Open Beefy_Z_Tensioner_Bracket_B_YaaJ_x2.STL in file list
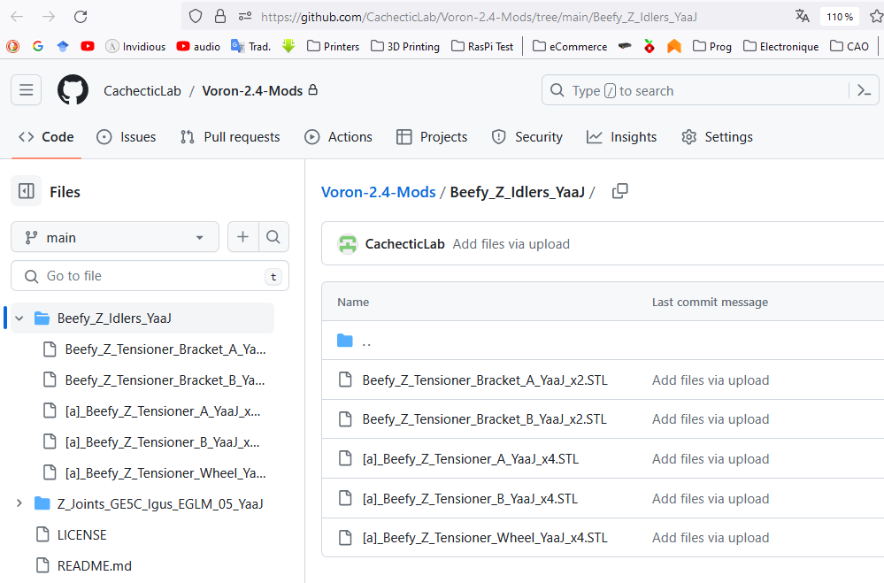Viewport: 884px width, 583px height. point(484,419)
